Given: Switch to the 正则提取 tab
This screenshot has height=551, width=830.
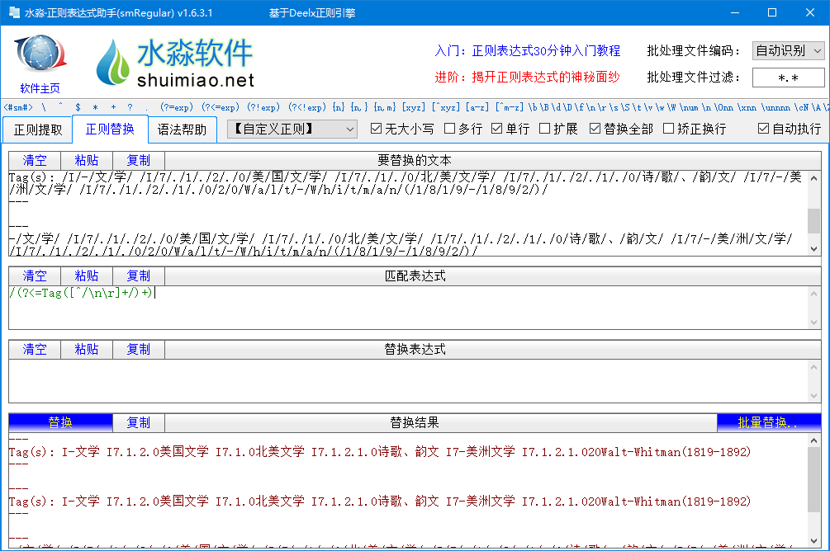Looking at the screenshot, I should 37,130.
